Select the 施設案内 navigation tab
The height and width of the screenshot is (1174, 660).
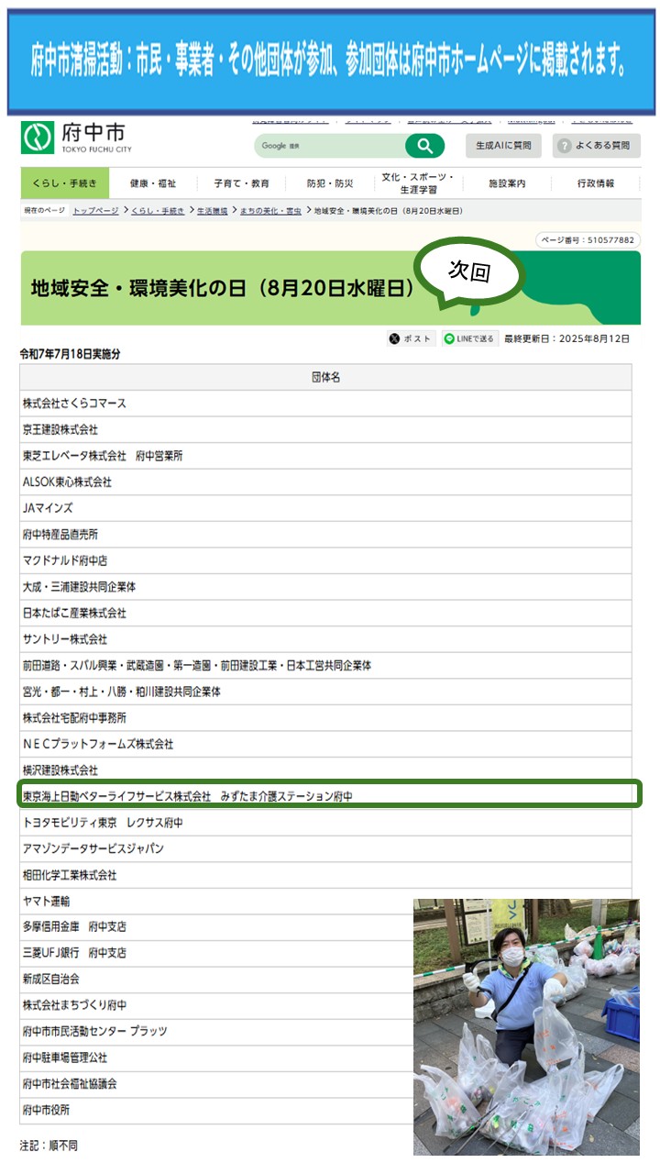click(x=507, y=183)
